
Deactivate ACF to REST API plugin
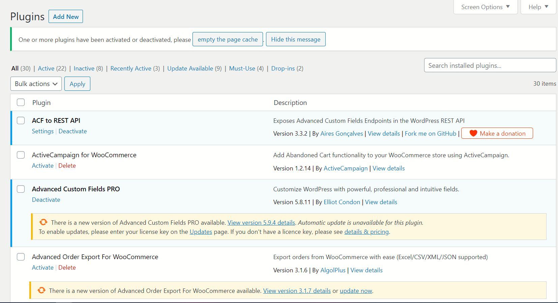pyautogui.click(x=72, y=131)
